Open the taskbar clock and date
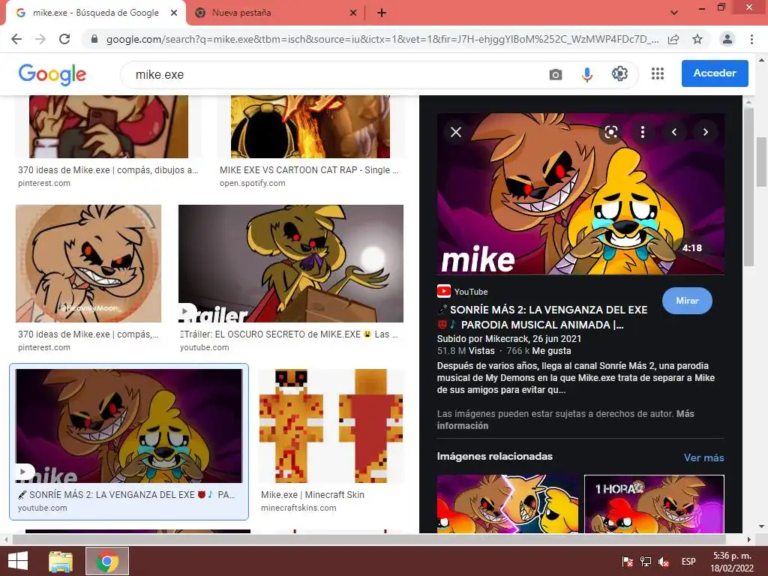 tap(732, 562)
